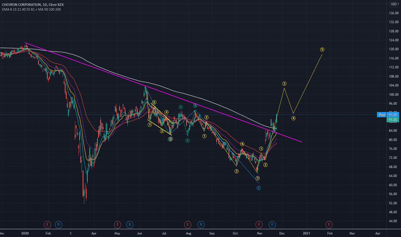This screenshot has height=237, width=401.
Task: Open the USD currency selector
Action: [394, 4]
